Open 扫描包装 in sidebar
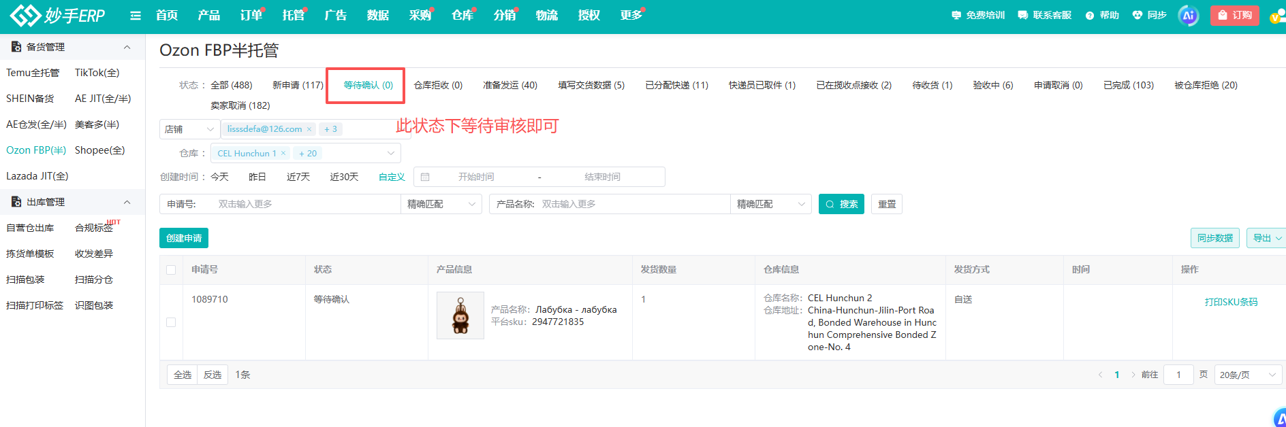1286x427 pixels. pyautogui.click(x=25, y=279)
